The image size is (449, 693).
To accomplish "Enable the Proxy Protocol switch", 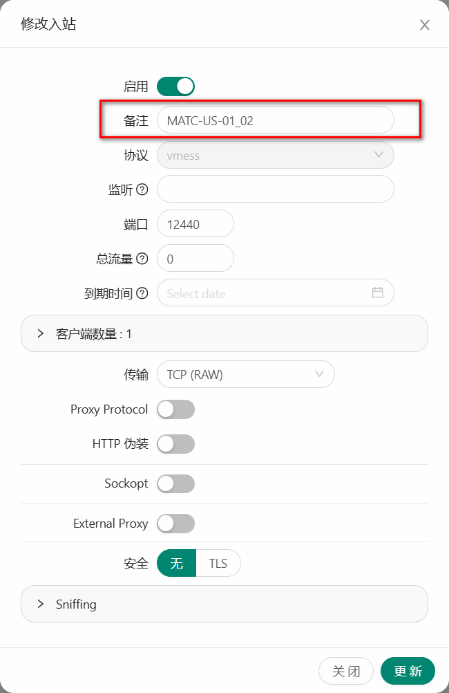I will [x=175, y=409].
